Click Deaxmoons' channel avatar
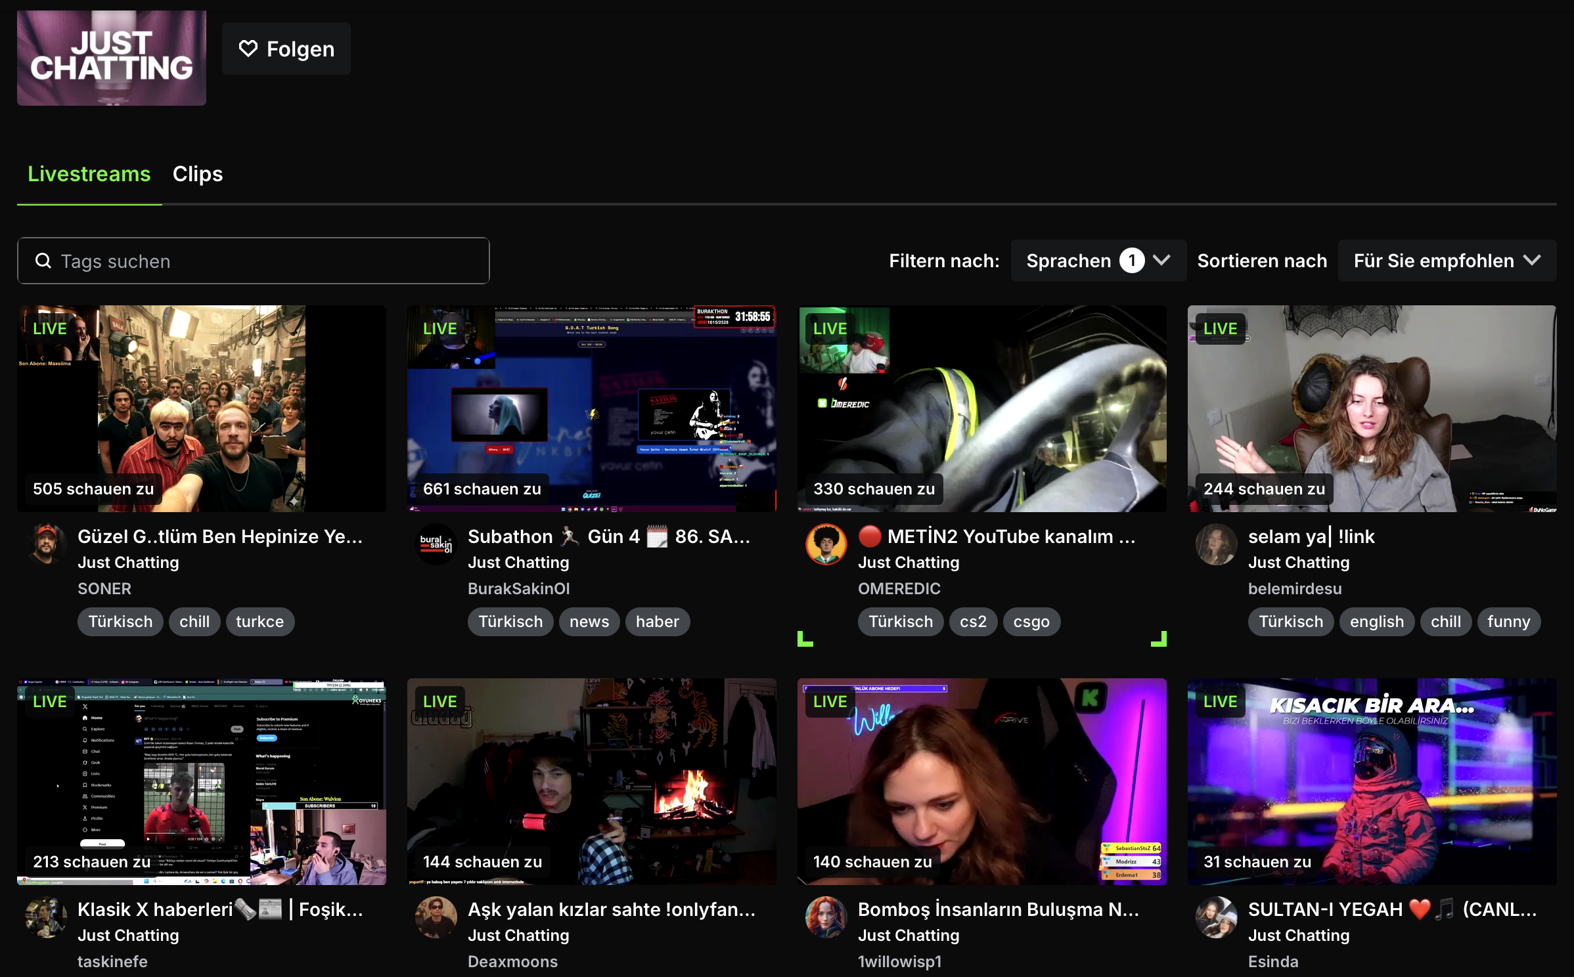This screenshot has width=1574, height=977. pos(436,917)
